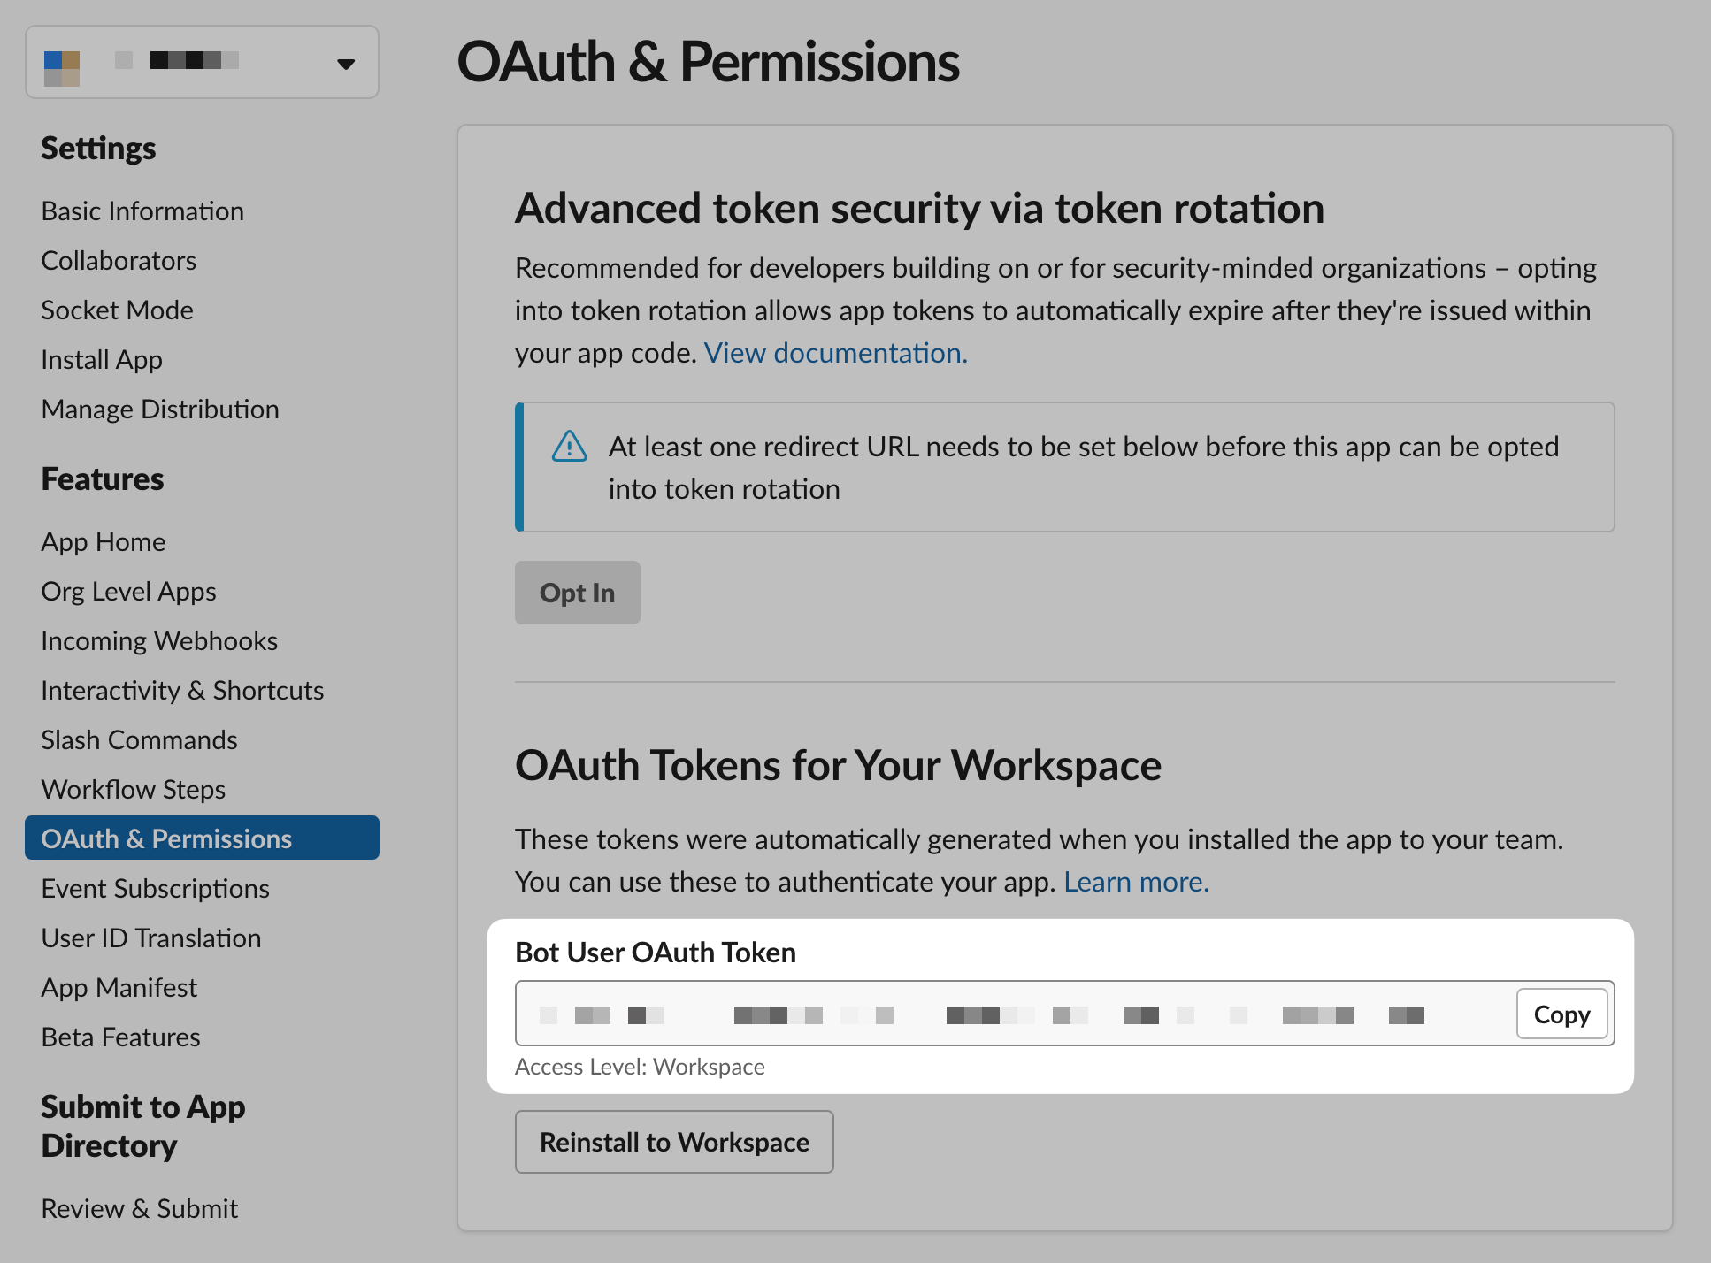Viewport: 1711px width, 1263px height.
Task: Go to Collaborators settings
Action: coord(119,261)
